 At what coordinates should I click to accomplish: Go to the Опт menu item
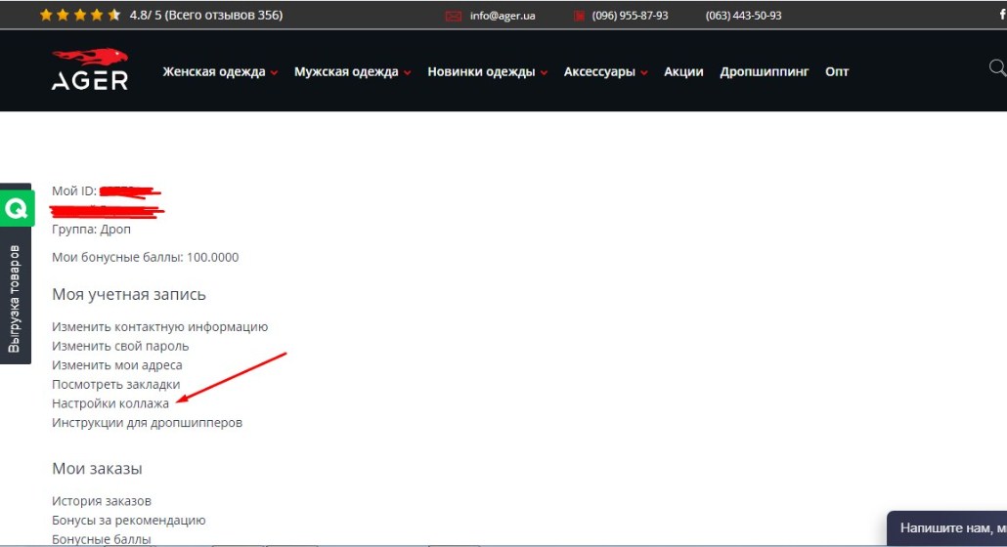[837, 72]
